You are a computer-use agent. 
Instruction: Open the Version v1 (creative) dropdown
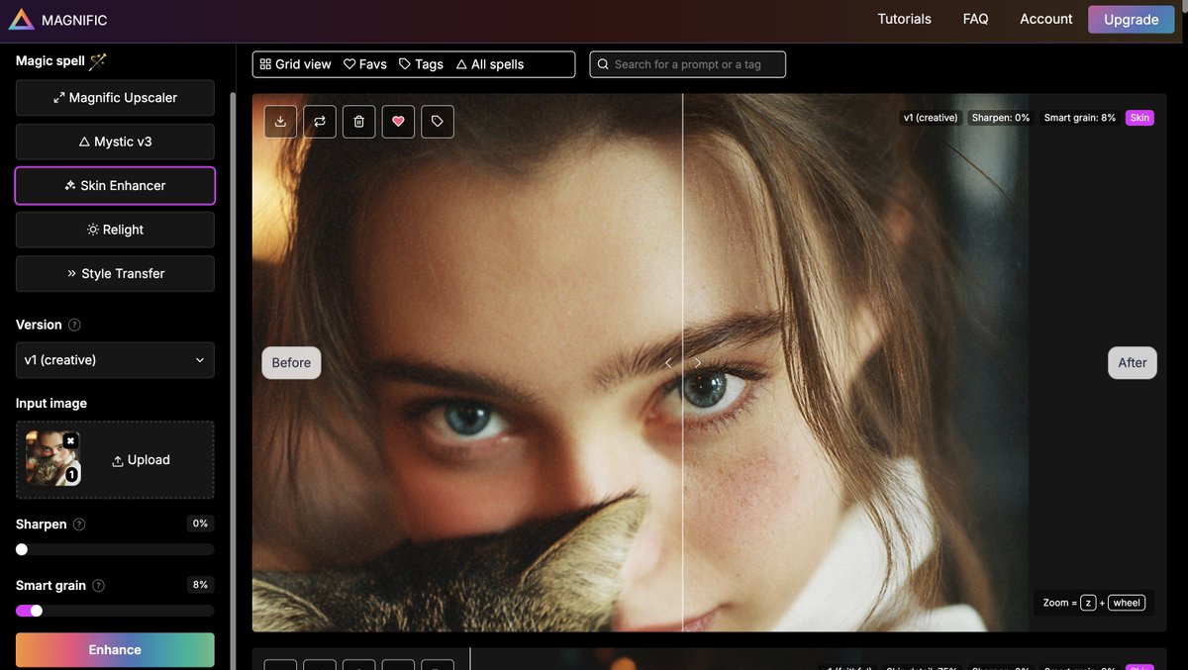tap(115, 360)
